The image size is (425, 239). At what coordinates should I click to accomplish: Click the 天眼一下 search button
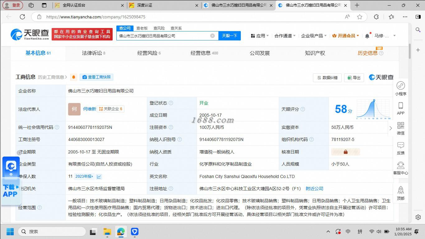(230, 36)
